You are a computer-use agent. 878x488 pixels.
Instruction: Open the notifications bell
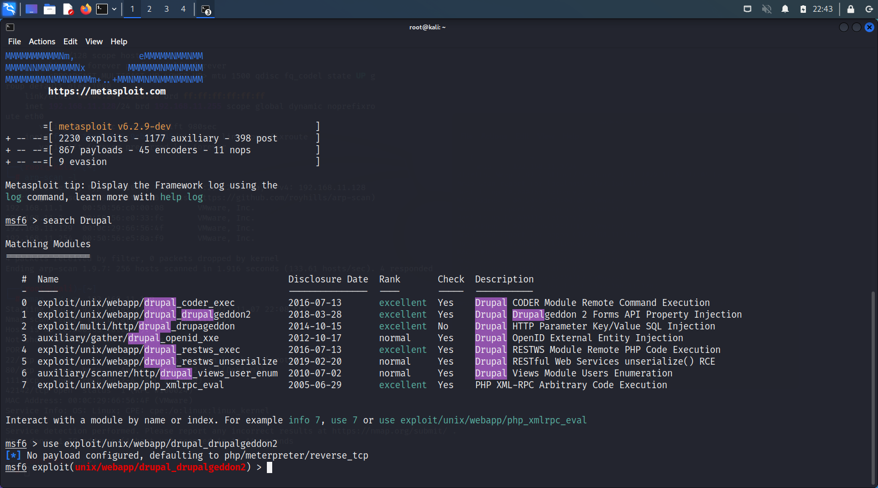click(785, 9)
